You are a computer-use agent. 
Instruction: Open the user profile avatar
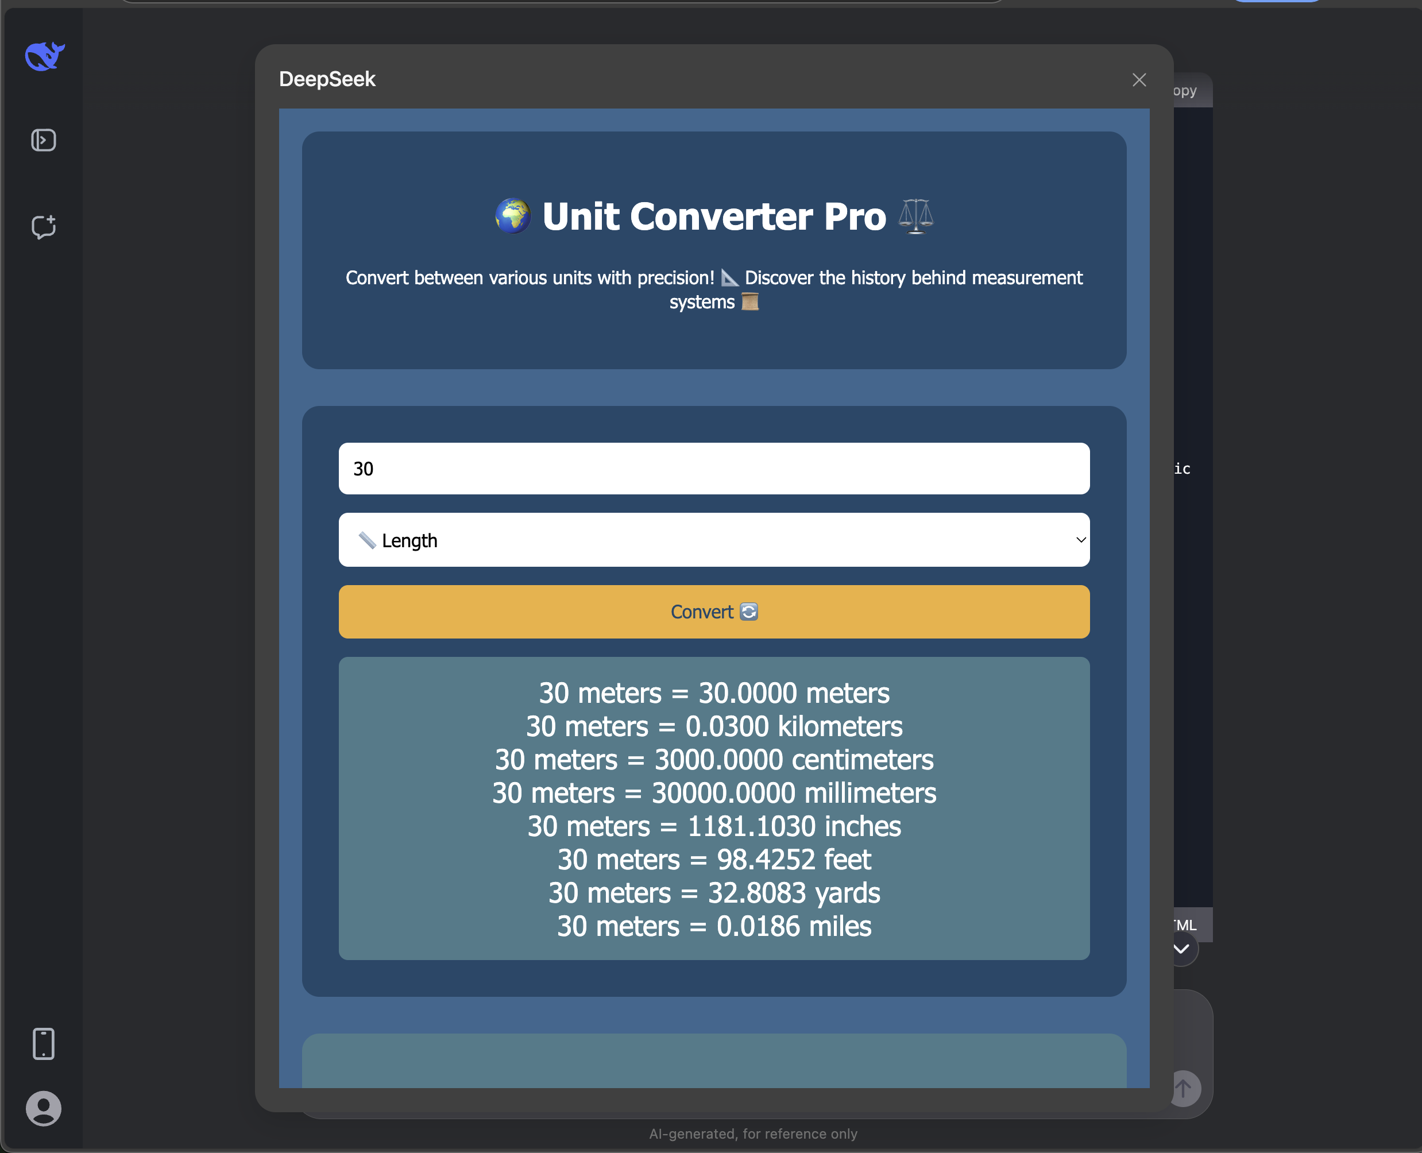(x=44, y=1109)
